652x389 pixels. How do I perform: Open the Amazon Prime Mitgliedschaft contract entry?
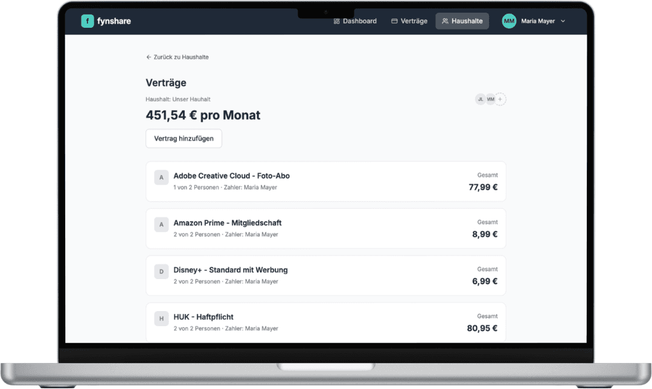click(x=326, y=228)
